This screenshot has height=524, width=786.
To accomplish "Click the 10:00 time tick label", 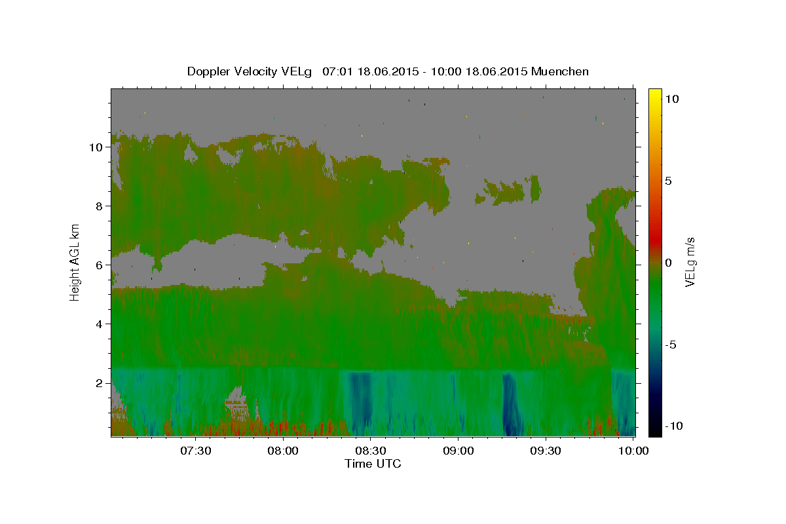I will point(633,451).
